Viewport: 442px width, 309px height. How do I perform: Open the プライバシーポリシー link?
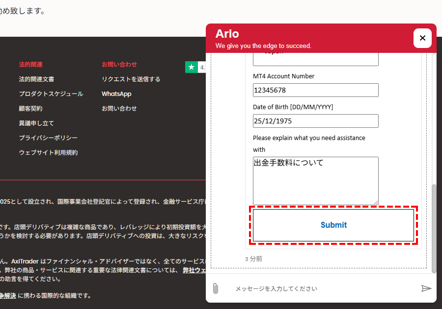click(x=48, y=138)
